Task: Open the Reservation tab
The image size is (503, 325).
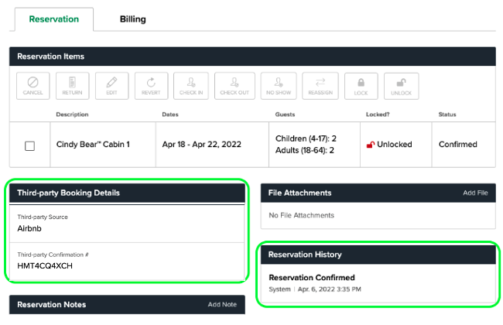Action: tap(53, 19)
